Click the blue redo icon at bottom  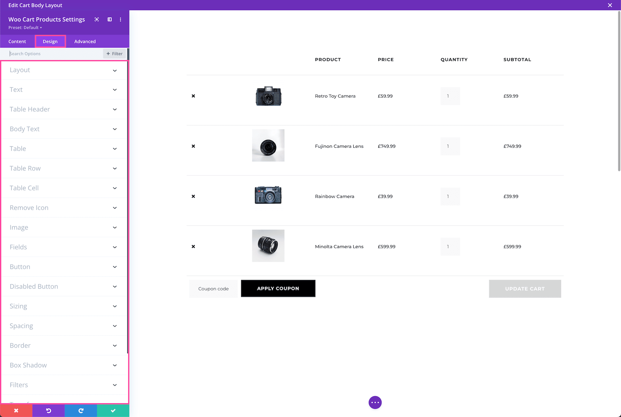[80, 410]
